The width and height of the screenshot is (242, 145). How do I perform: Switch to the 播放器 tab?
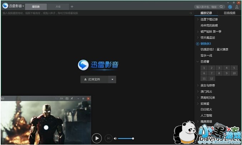[x=36, y=7]
